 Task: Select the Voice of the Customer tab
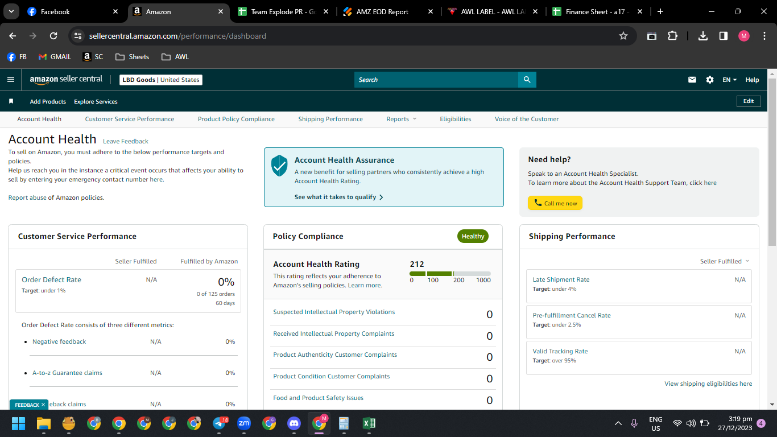527,119
